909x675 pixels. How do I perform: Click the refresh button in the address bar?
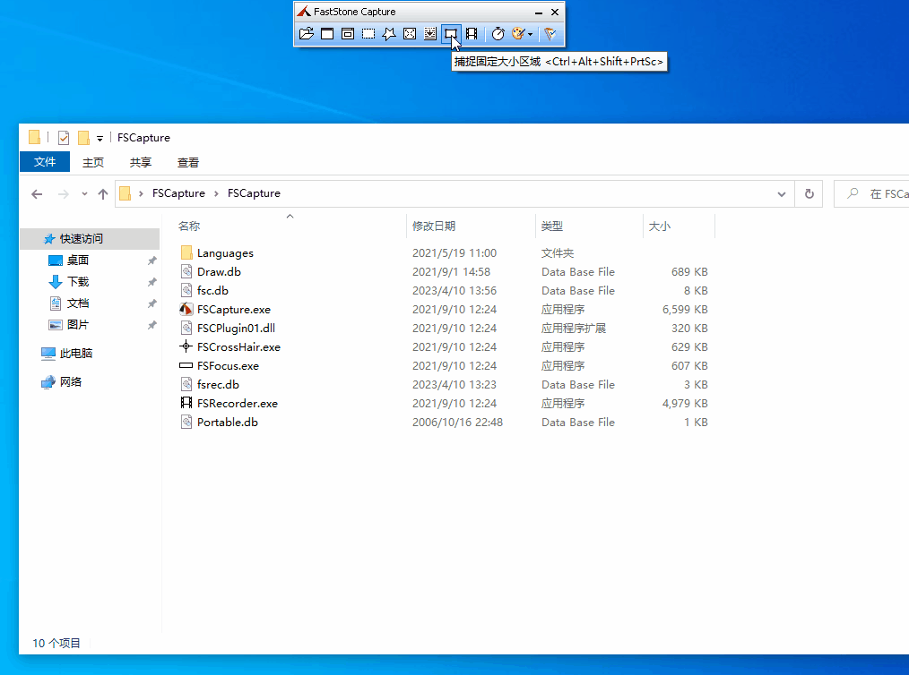point(809,193)
